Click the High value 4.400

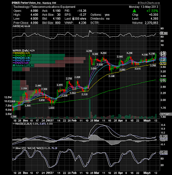(35, 15)
